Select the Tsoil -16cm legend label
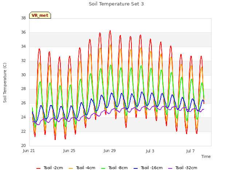This screenshot has width=233, height=175. pos(151,168)
